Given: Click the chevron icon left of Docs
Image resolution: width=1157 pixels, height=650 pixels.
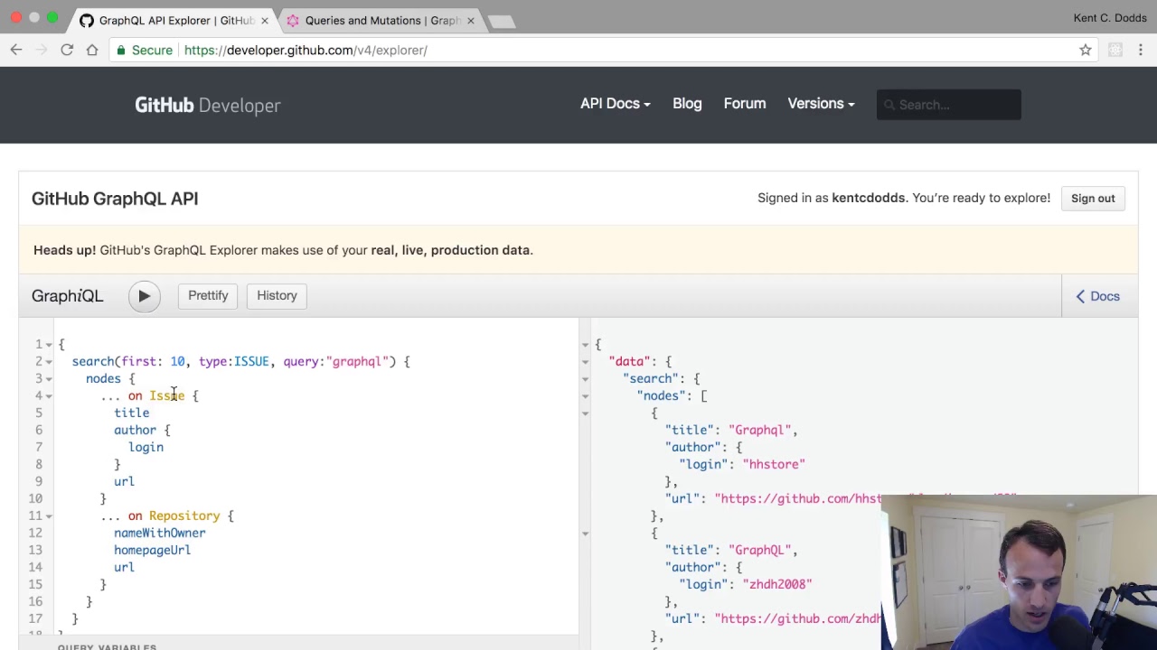Looking at the screenshot, I should (1080, 296).
